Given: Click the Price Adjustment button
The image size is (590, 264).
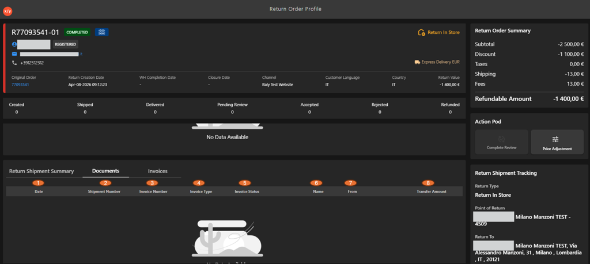Looking at the screenshot, I should point(557,142).
